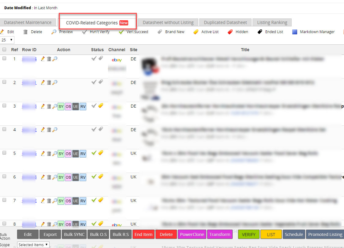This screenshot has height=248, width=344.
Task: Expand the Selected Items scope dropdown
Action: point(33,245)
